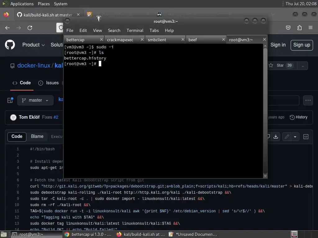
Task: Reload the page in Firefox
Action: tap(30, 28)
